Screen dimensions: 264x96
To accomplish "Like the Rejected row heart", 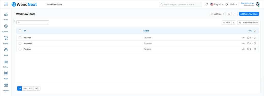I will (x=255, y=38).
